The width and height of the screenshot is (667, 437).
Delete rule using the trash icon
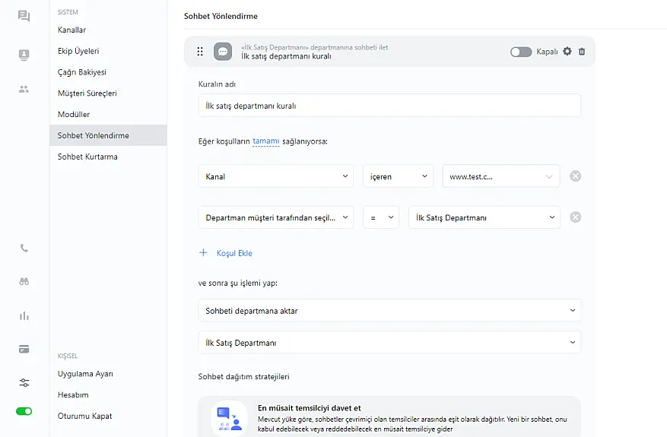(x=582, y=52)
